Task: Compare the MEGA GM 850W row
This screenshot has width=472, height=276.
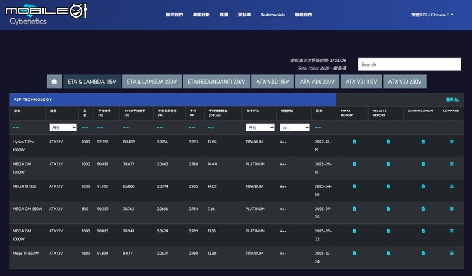Action: point(451,209)
